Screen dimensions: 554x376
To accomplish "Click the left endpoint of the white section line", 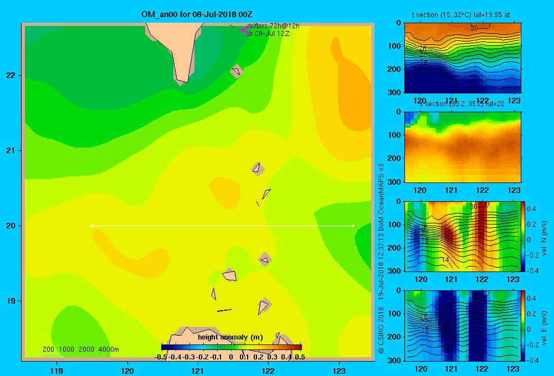I will 92,226.
